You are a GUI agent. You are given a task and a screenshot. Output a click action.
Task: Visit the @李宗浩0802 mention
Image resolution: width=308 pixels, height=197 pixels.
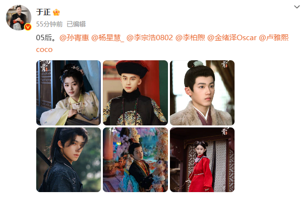point(150,38)
